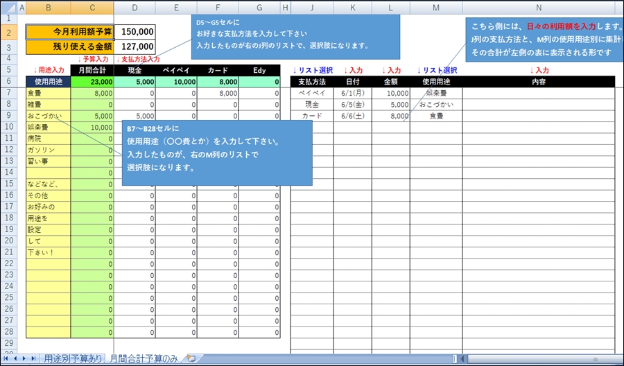Select column B header
624x366 pixels.
click(x=48, y=7)
